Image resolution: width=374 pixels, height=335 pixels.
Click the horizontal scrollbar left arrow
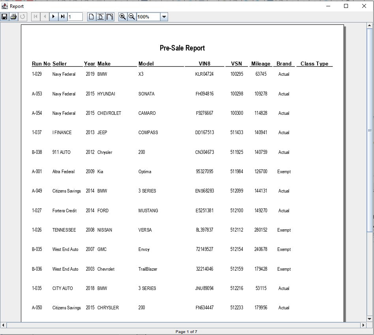(4, 325)
